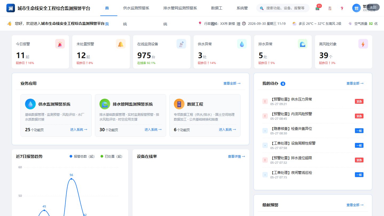This screenshot has width=384, height=216.
Task: Click the 排水管网监测预警系统 green app icon
Action: 105,104
